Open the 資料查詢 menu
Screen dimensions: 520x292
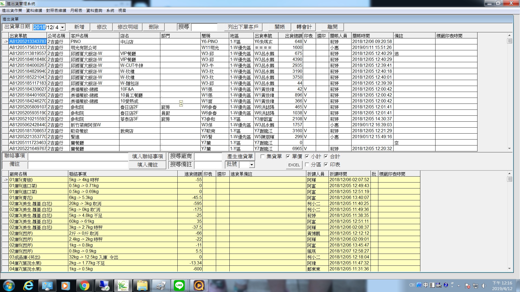(x=94, y=11)
